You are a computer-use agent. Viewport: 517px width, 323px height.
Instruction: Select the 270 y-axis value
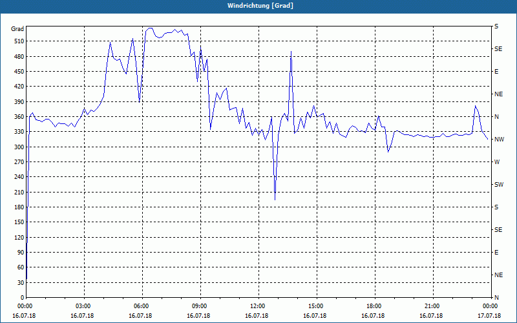(20, 162)
